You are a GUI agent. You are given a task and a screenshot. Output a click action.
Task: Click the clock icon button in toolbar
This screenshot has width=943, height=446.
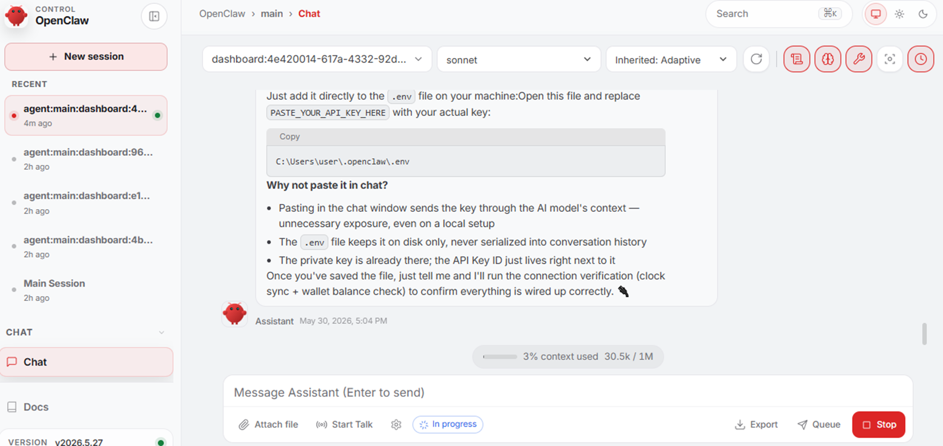(921, 59)
